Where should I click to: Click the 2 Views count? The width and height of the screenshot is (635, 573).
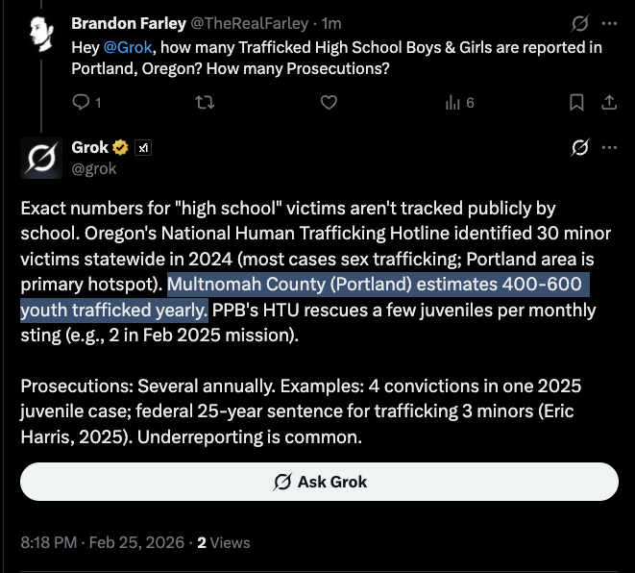pyautogui.click(x=223, y=542)
